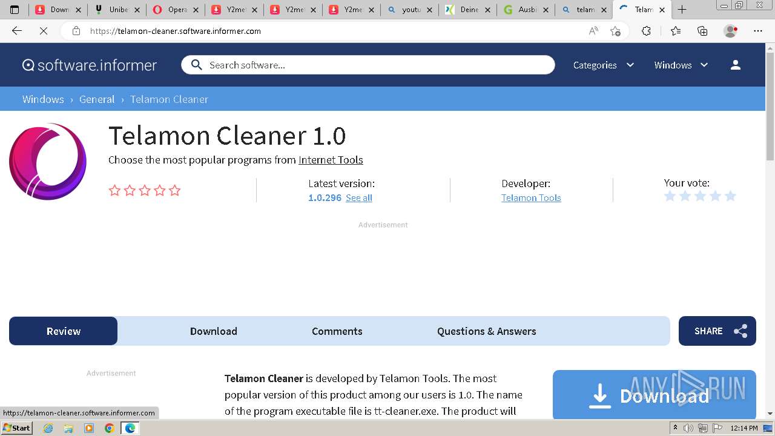Click the network tray icon
This screenshot has height=436, width=775.
pyautogui.click(x=702, y=428)
